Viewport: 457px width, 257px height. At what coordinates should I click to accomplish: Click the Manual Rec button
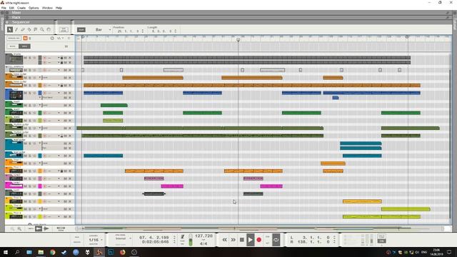point(14,38)
